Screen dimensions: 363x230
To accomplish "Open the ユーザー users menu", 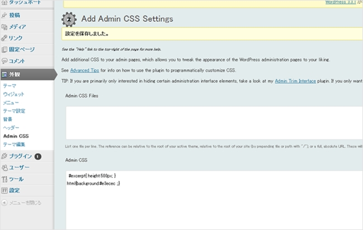I will tap(19, 168).
